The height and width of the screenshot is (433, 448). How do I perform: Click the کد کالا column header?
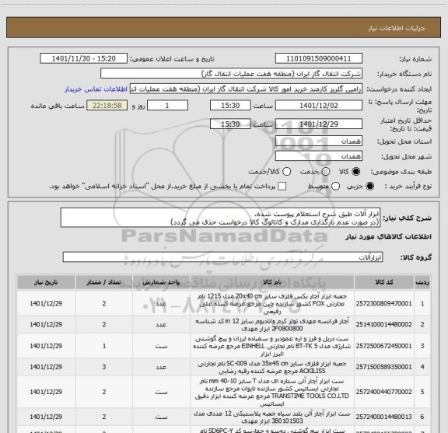click(x=384, y=282)
